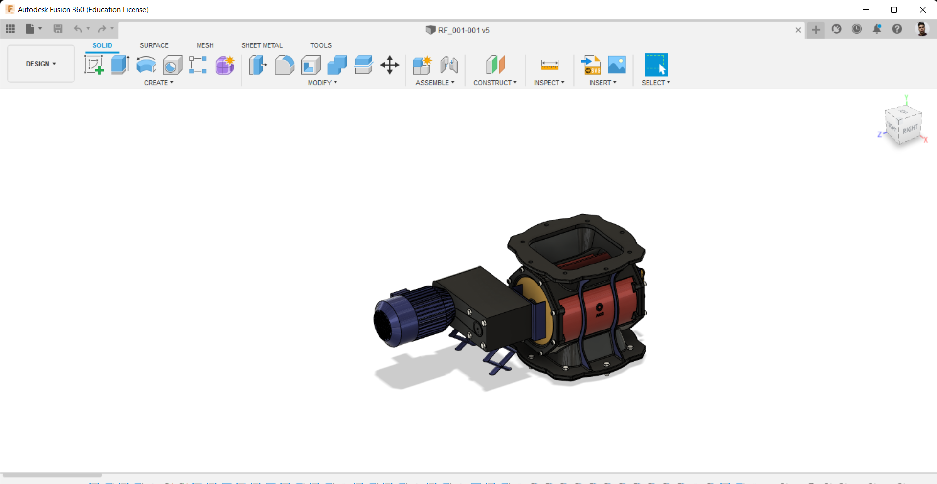Expand the CREATE menu

click(x=158, y=83)
